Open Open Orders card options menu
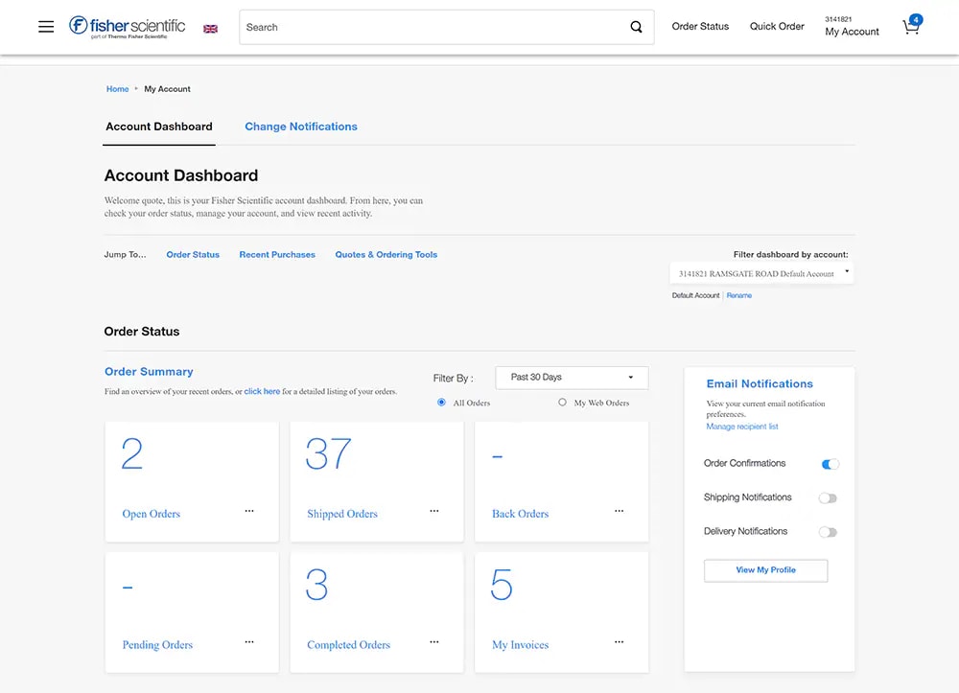 249,511
